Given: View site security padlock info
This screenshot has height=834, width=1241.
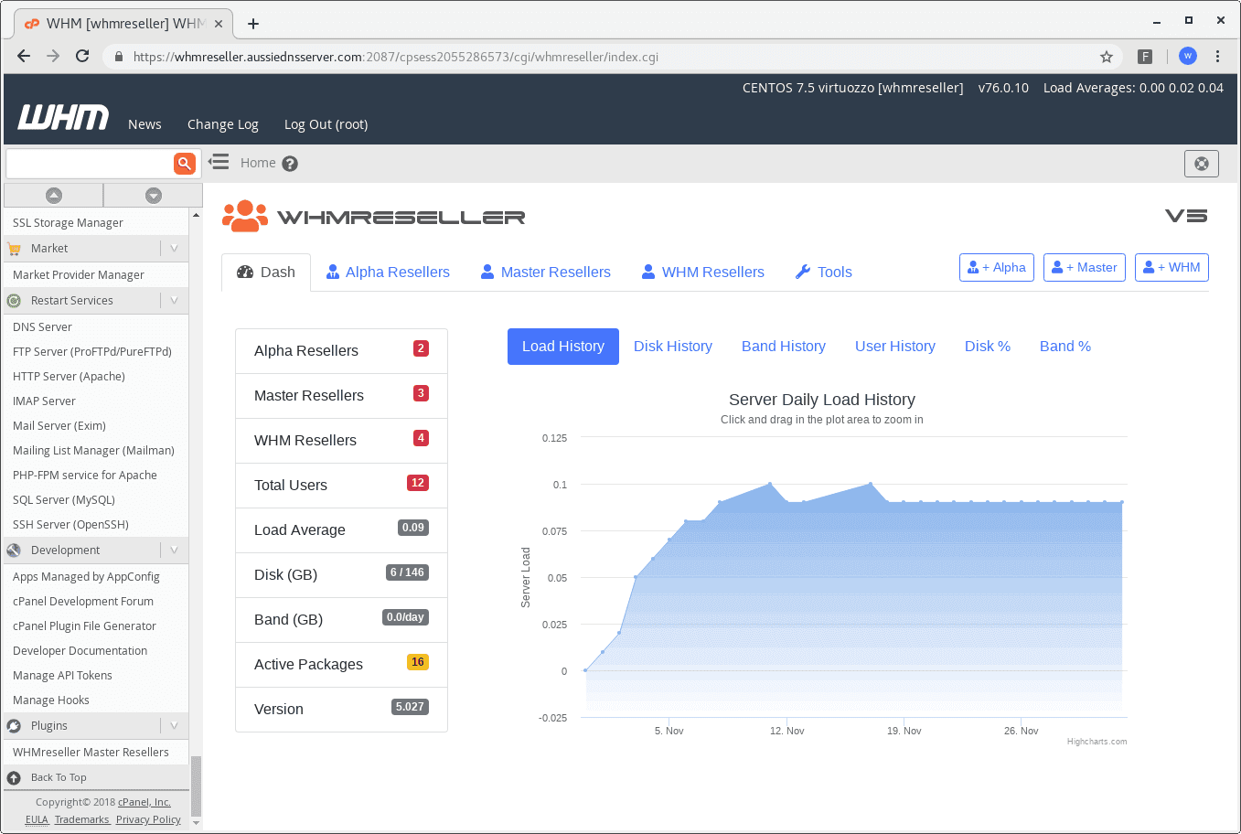Looking at the screenshot, I should [x=119, y=57].
